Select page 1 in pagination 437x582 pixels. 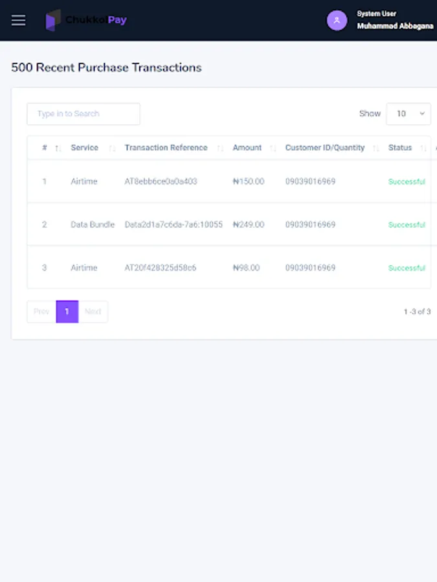pyautogui.click(x=67, y=312)
